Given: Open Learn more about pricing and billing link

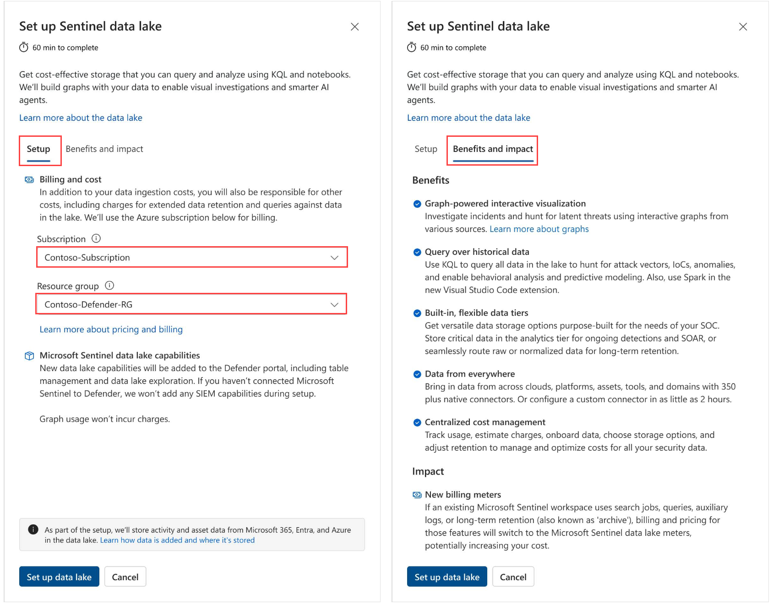Looking at the screenshot, I should click(x=111, y=329).
